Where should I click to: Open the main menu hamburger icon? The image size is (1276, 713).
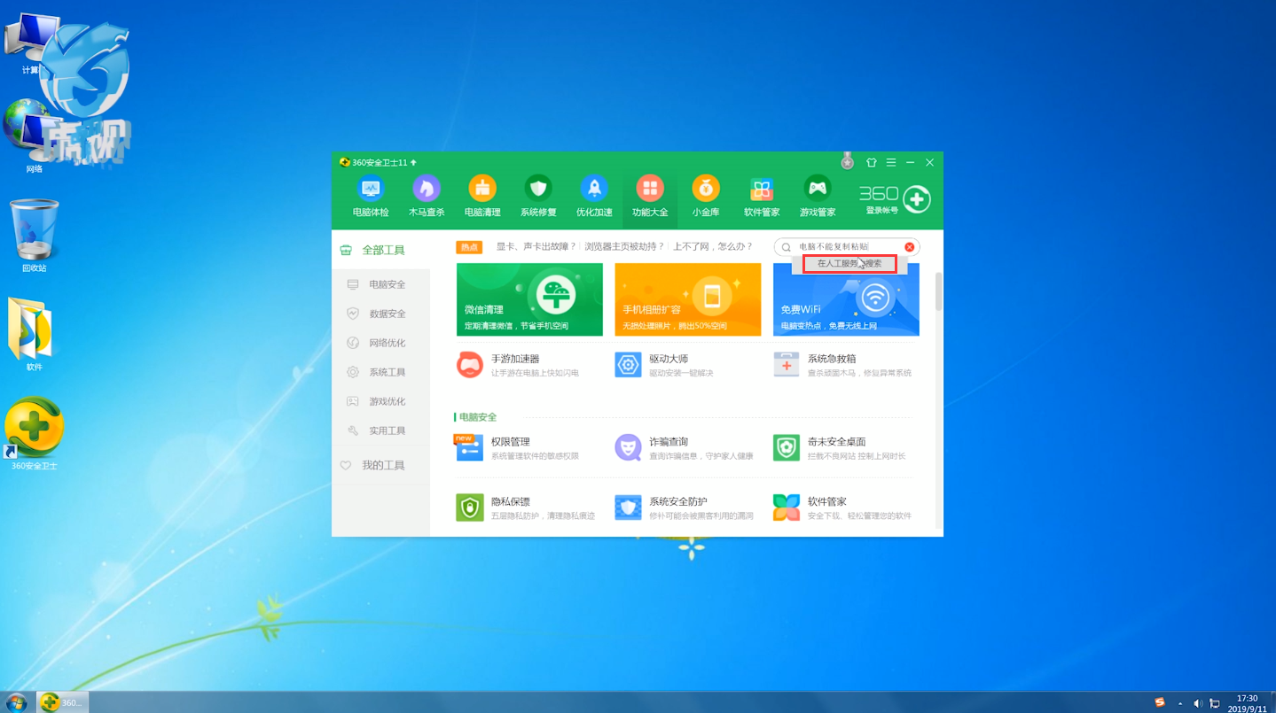coord(890,163)
